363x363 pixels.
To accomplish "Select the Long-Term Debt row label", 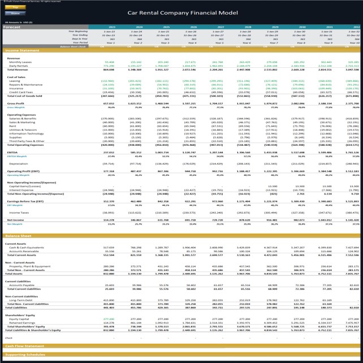I will (20, 300).
